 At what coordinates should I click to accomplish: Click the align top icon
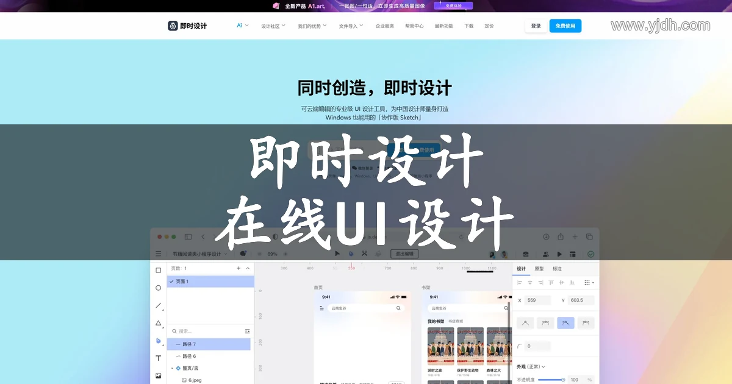point(551,283)
